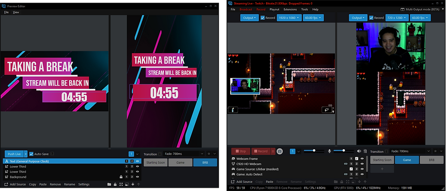Open the left Output dropdown button

249,18
